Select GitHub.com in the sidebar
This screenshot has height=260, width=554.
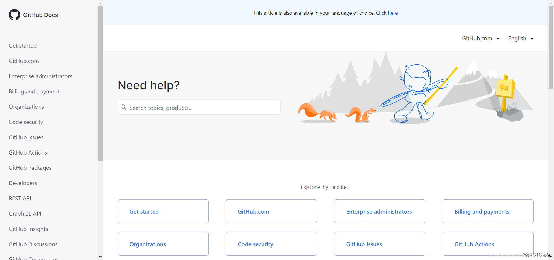coord(24,61)
